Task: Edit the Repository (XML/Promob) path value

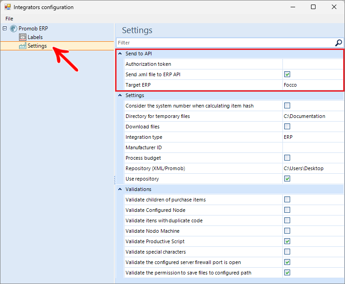Action: pyautogui.click(x=313, y=168)
